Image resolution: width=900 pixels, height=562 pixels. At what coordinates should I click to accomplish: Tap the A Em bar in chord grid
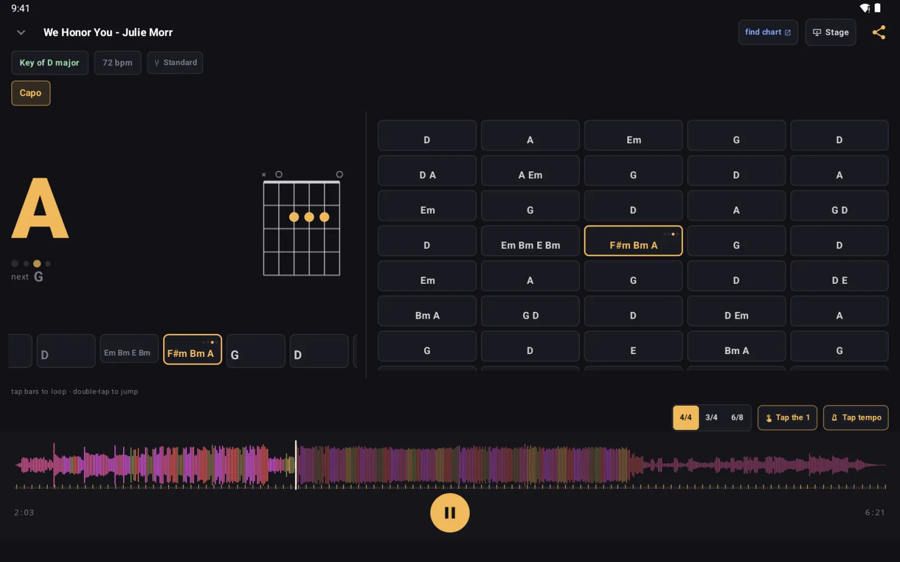(530, 171)
